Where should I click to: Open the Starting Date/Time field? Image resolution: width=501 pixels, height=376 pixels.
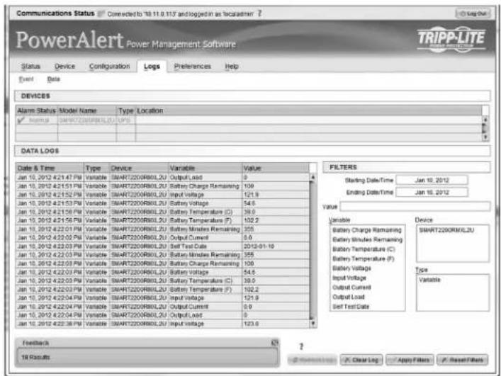[x=432, y=181]
